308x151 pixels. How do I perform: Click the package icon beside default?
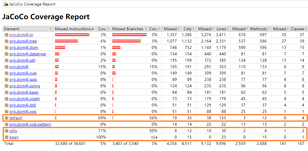click(x=6, y=118)
